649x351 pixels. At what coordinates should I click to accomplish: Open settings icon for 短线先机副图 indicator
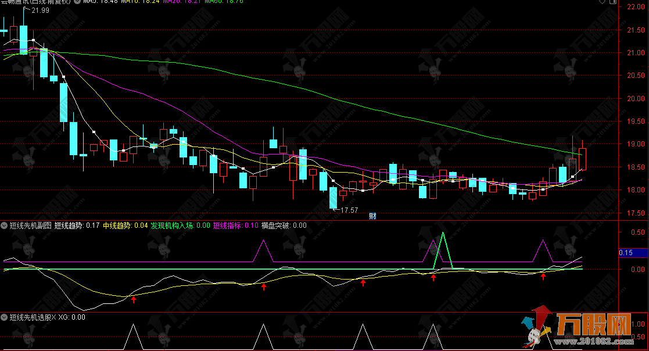[x=5, y=225]
